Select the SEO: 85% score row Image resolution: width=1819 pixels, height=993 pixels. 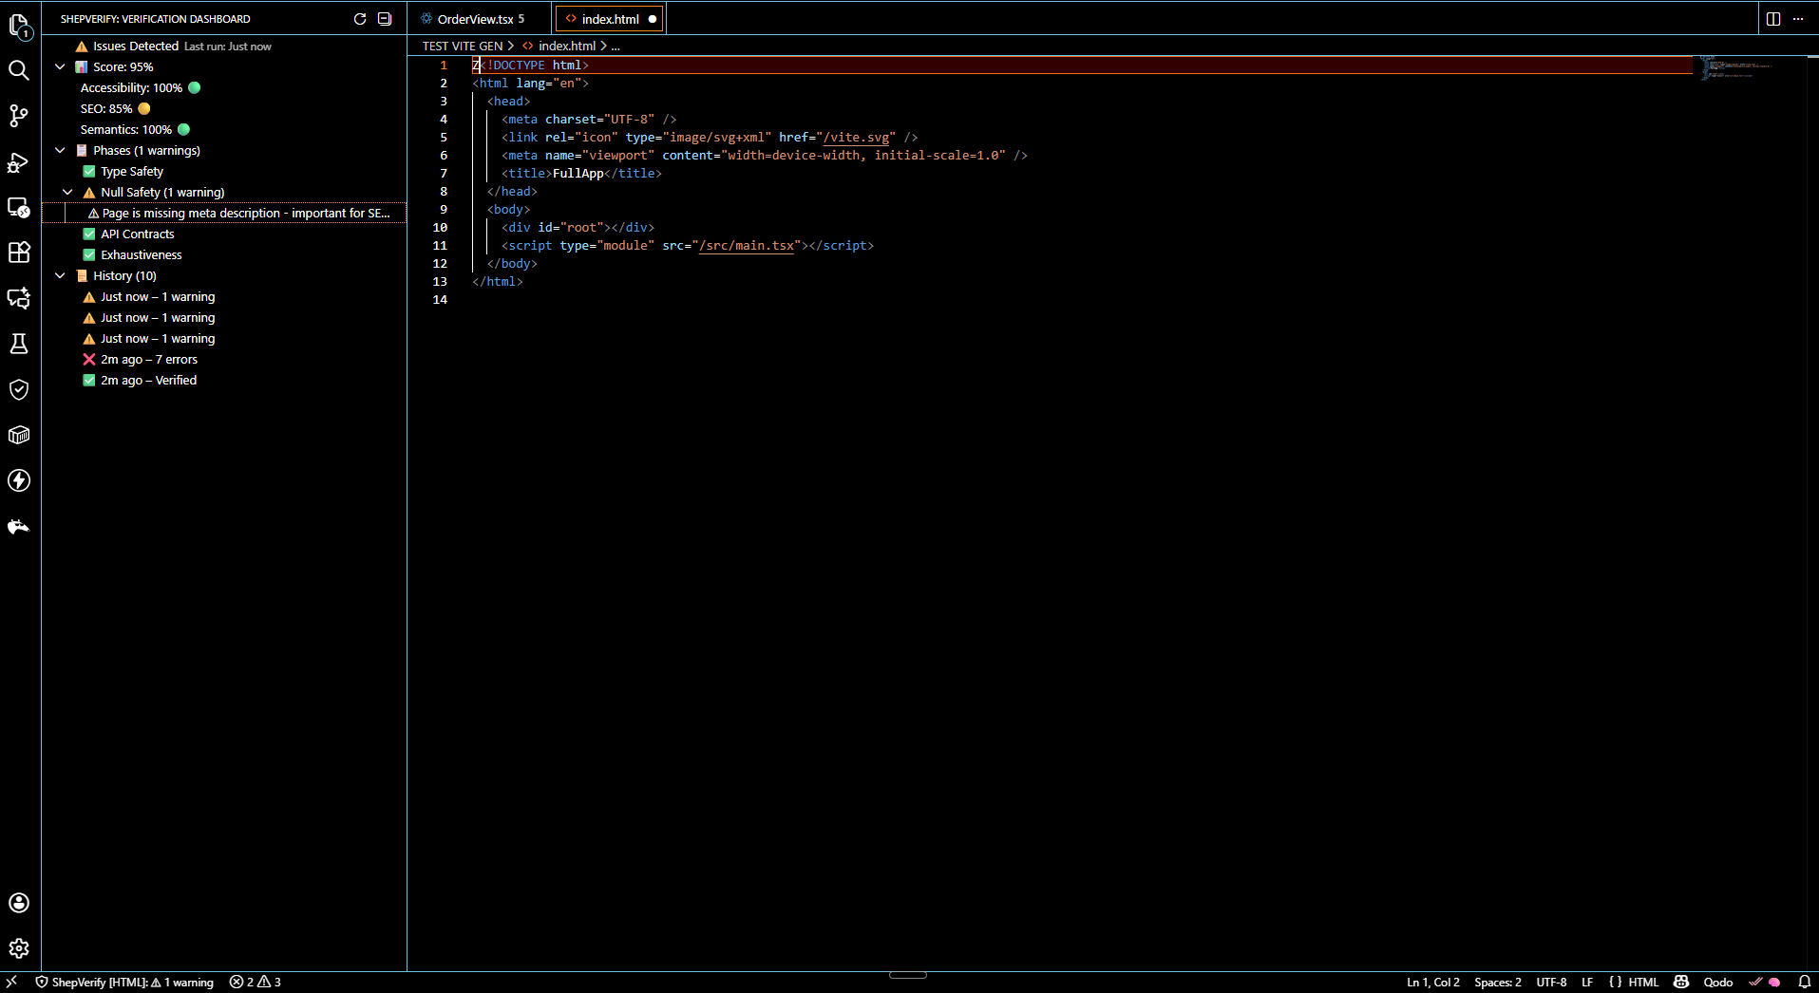[224, 108]
